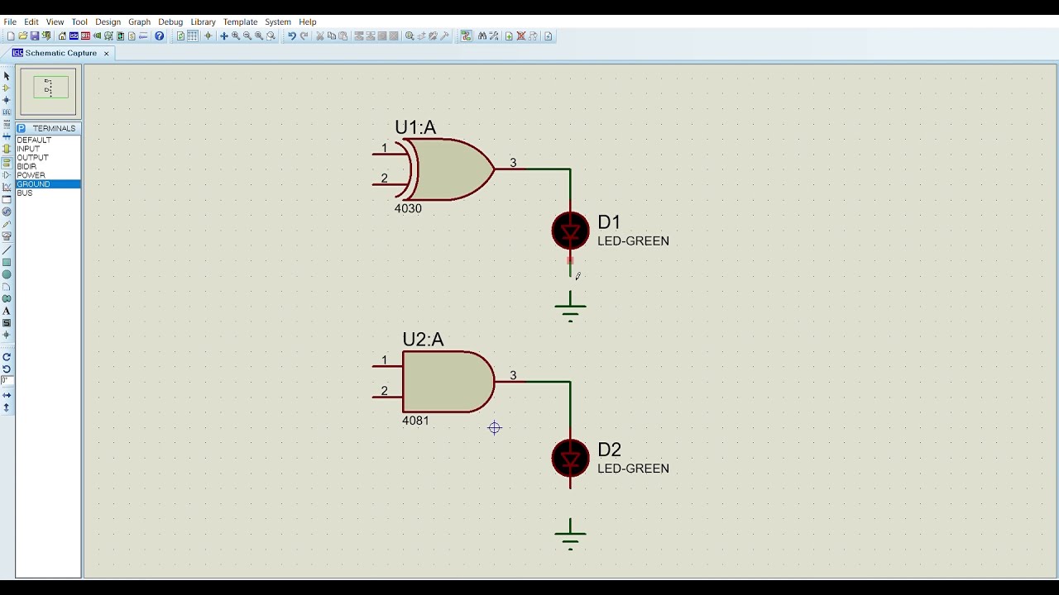1059x595 pixels.
Task: Activate the Wire Label tool
Action: coord(7,112)
